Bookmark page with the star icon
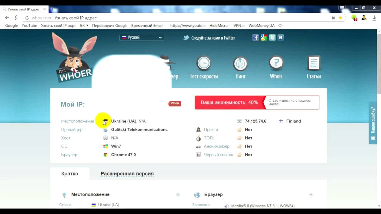This screenshot has height=214, width=381. (x=341, y=18)
